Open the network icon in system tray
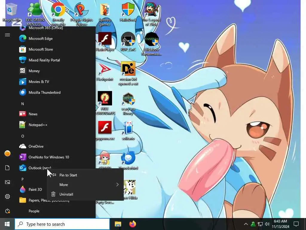Image resolution: width=306 pixels, height=230 pixels. click(x=260, y=224)
